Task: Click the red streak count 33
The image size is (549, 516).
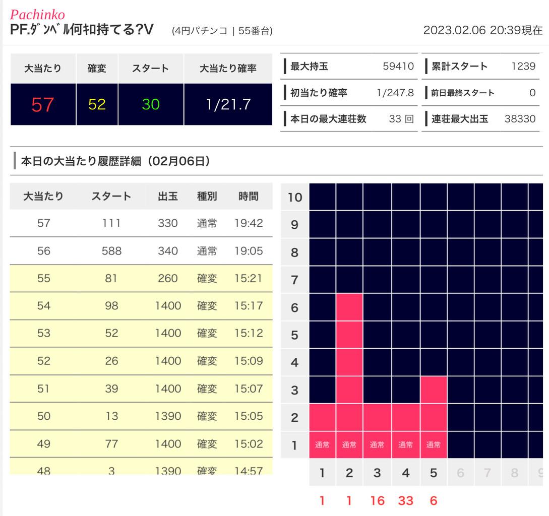Action: pos(406,500)
